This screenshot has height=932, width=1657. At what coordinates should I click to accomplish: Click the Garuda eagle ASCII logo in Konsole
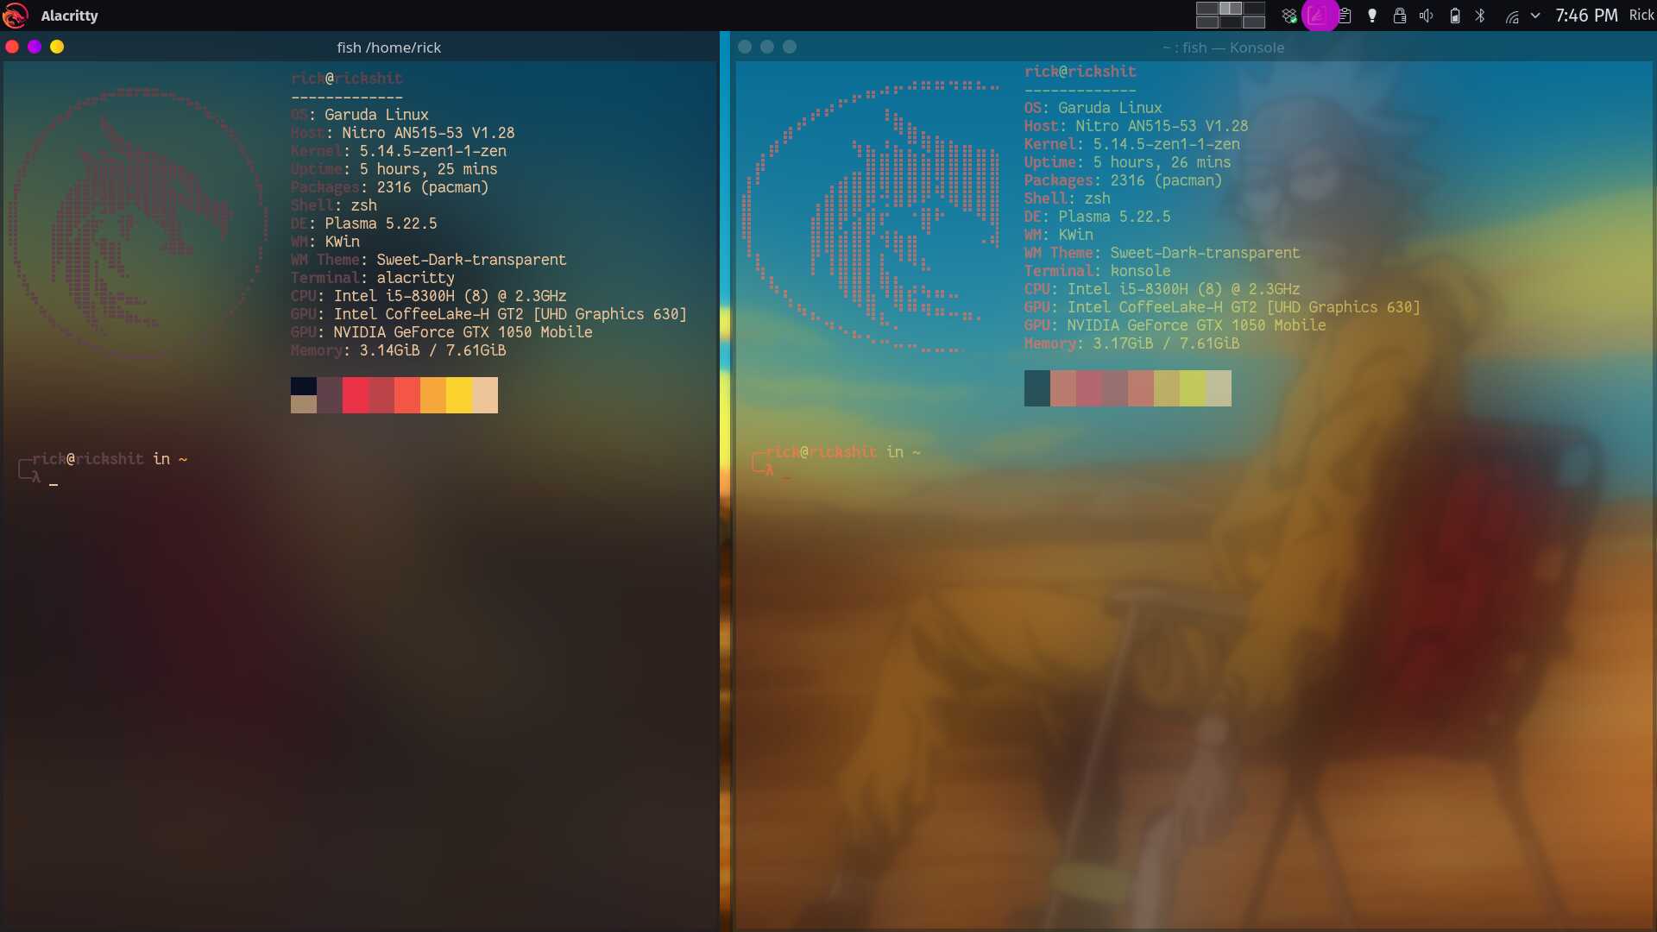872,217
